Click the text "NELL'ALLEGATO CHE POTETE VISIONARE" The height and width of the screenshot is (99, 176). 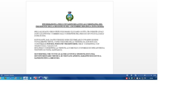tap(52, 32)
